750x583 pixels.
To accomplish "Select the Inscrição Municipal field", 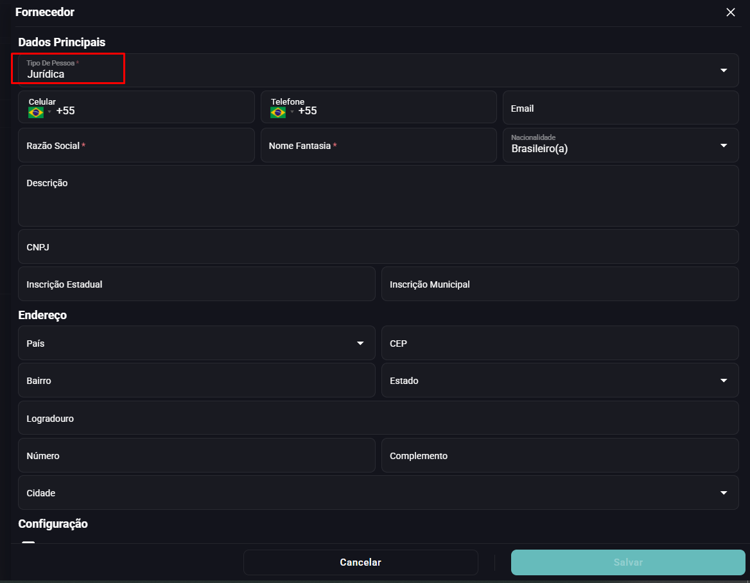I will coord(560,284).
